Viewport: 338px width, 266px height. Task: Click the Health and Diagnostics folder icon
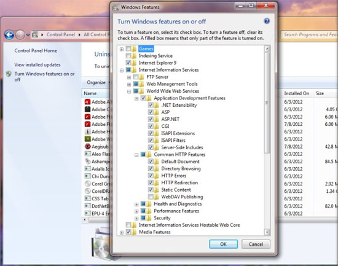[149, 204]
